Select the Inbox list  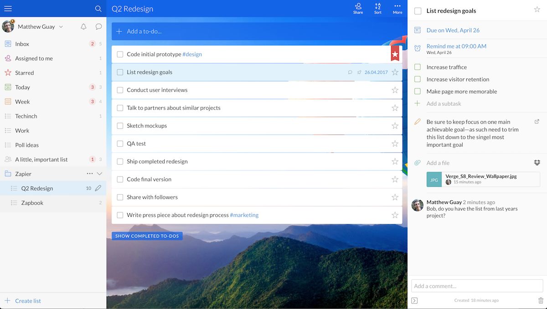(22, 44)
